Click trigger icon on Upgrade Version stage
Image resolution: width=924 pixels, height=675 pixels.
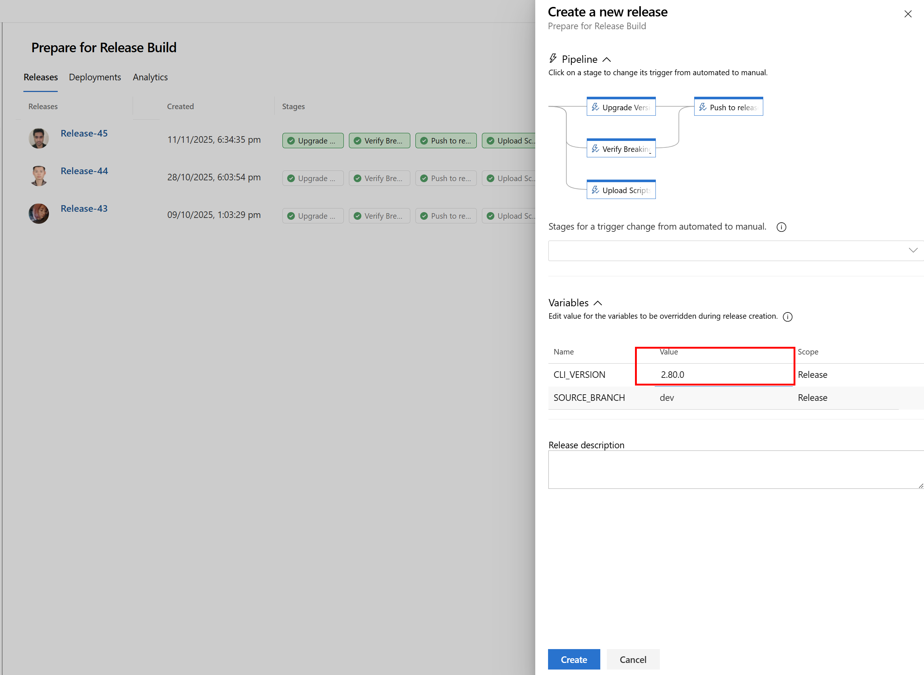(x=595, y=107)
